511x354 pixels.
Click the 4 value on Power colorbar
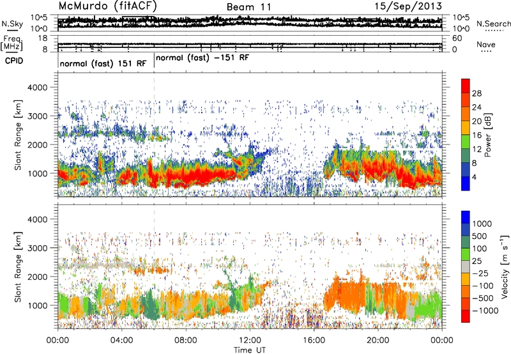pos(474,177)
